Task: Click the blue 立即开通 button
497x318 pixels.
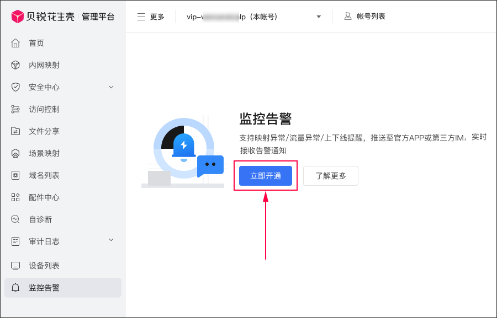Action: click(266, 176)
